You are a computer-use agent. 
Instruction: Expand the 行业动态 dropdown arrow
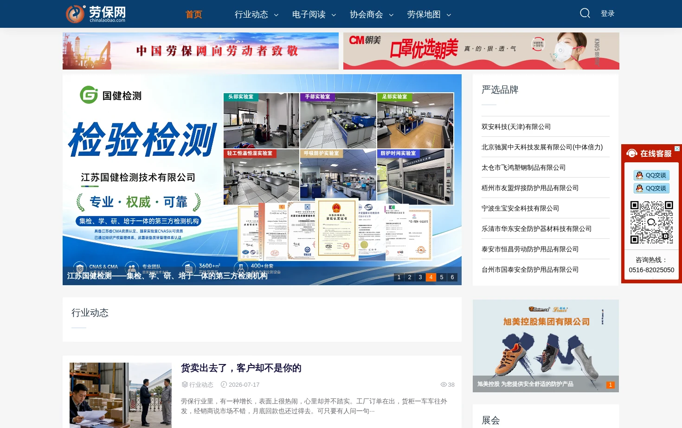click(x=276, y=15)
